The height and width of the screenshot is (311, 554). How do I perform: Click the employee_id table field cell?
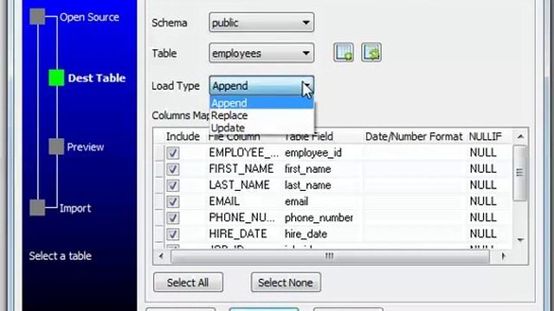click(x=322, y=153)
